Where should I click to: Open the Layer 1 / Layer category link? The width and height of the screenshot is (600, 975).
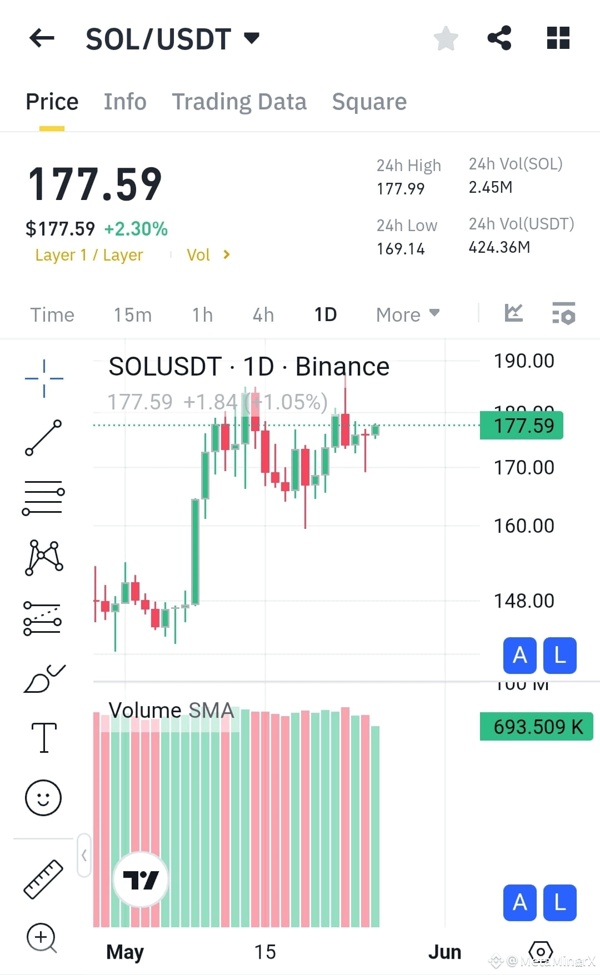pyautogui.click(x=89, y=255)
